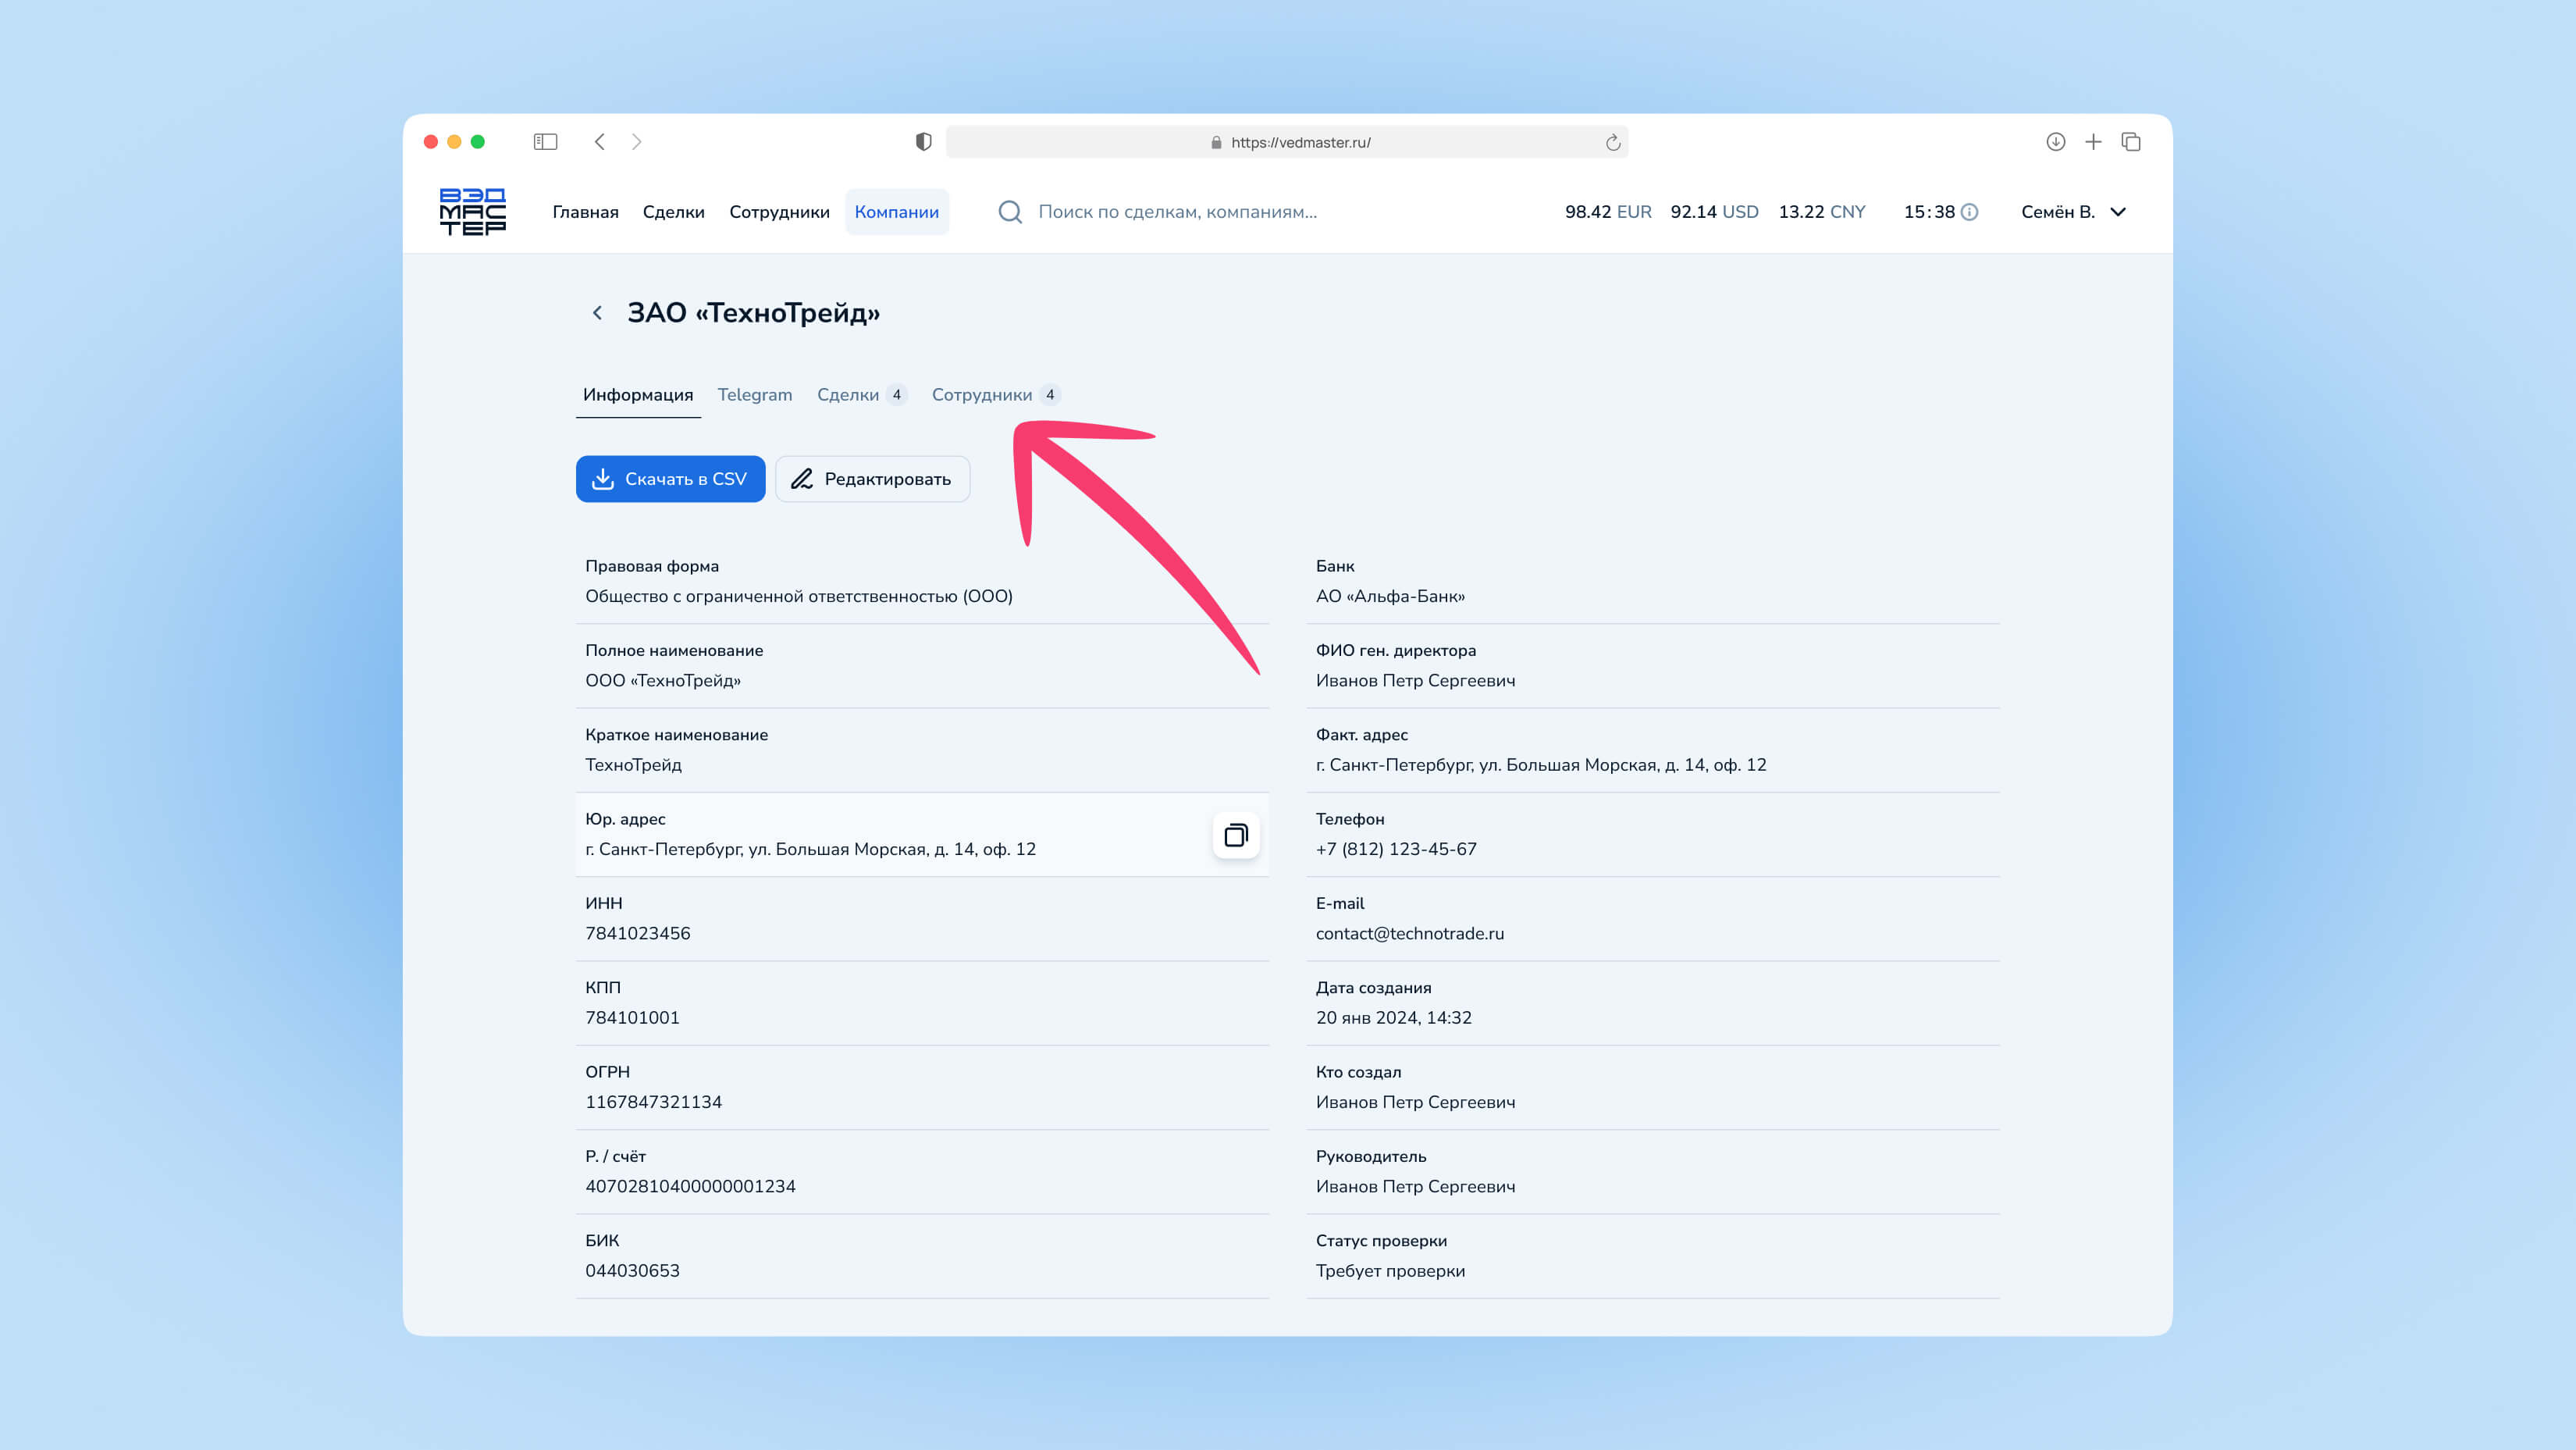Show tab overview icon in browser

[2131, 142]
